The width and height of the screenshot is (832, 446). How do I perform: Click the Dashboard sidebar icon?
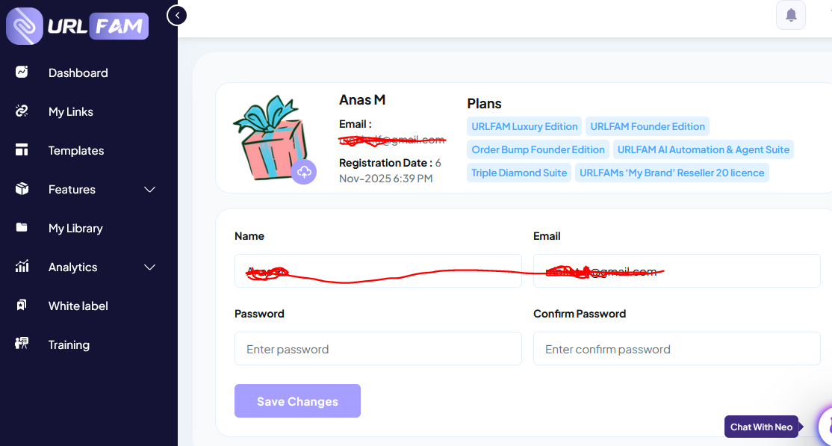pos(22,72)
